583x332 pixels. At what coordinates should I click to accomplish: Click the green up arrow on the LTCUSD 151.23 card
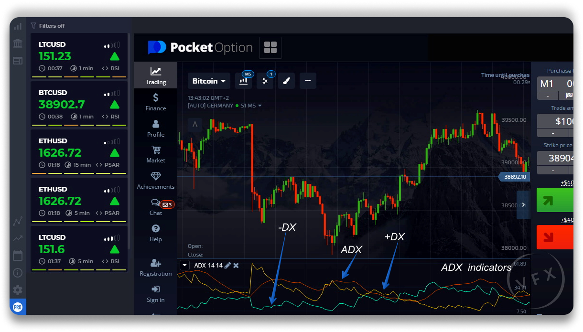point(115,56)
